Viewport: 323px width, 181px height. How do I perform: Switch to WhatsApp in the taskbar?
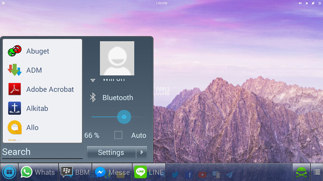(38, 172)
